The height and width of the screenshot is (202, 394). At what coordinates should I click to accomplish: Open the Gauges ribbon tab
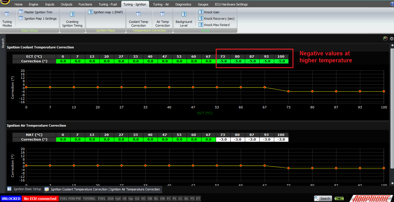[x=203, y=4]
